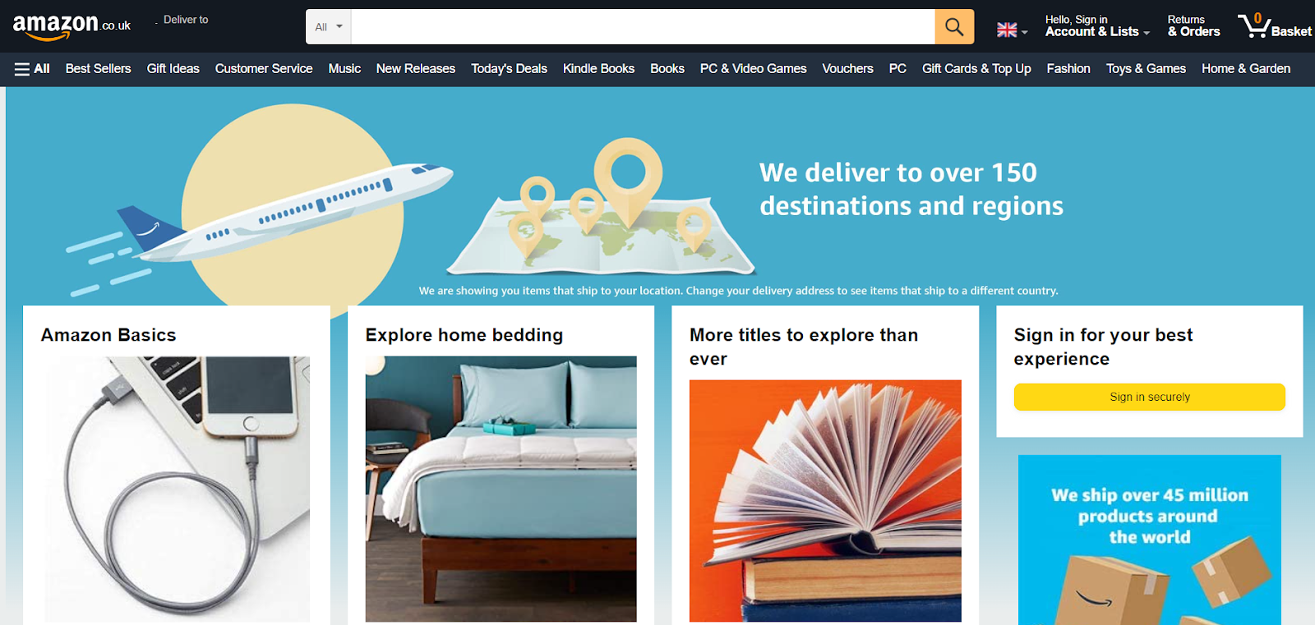Click the orange search magnifier button
The width and height of the screenshot is (1315, 625).
954,27
